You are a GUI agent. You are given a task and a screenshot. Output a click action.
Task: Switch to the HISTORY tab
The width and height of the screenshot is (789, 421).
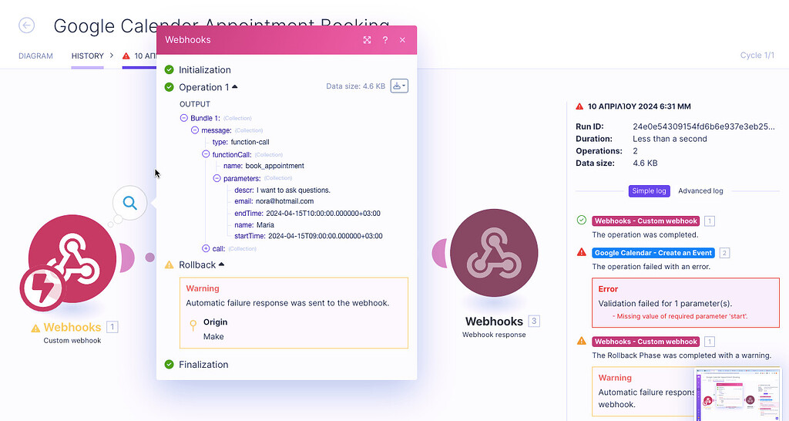88,56
